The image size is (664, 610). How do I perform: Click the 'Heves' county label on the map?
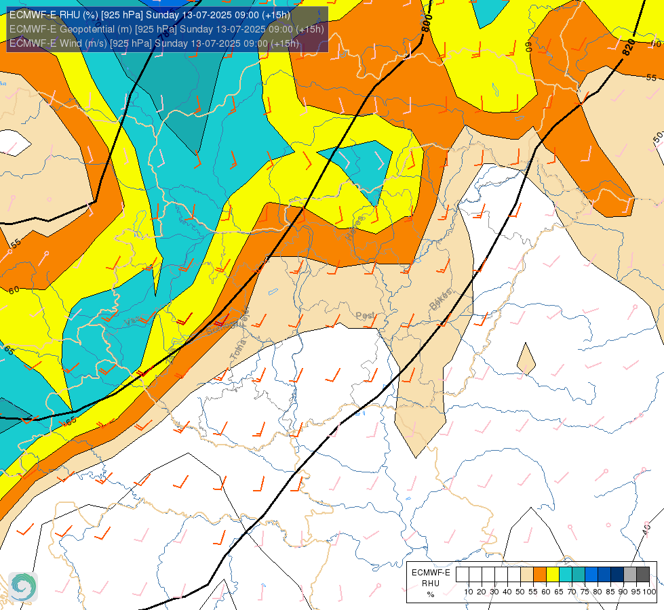(355, 228)
